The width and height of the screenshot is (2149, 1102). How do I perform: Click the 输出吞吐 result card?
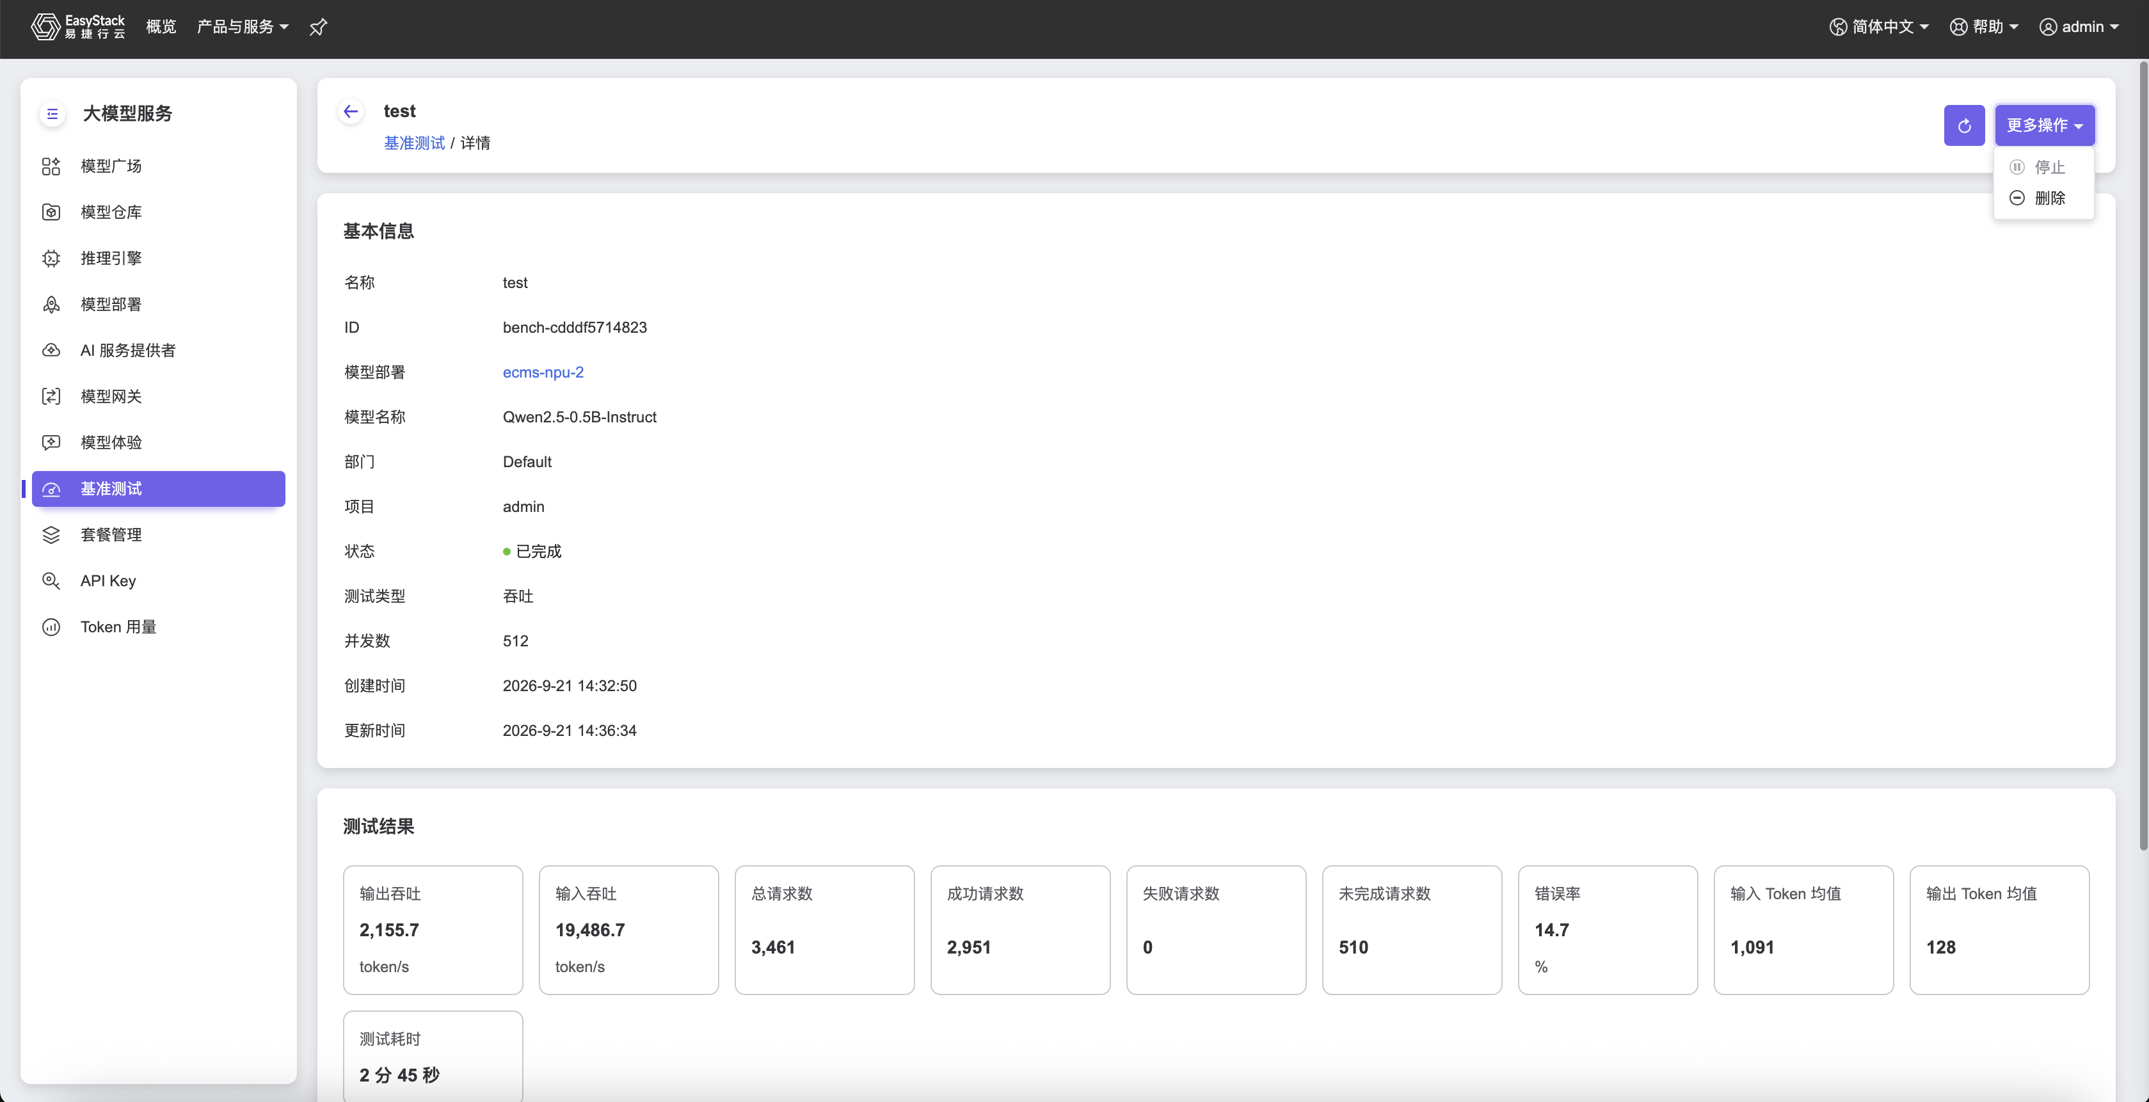[433, 929]
